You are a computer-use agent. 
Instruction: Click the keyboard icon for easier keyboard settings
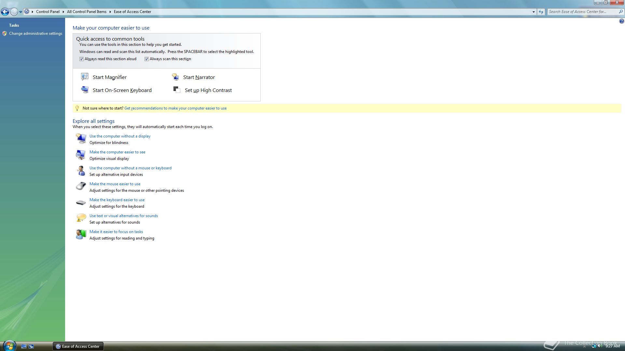coord(81,202)
